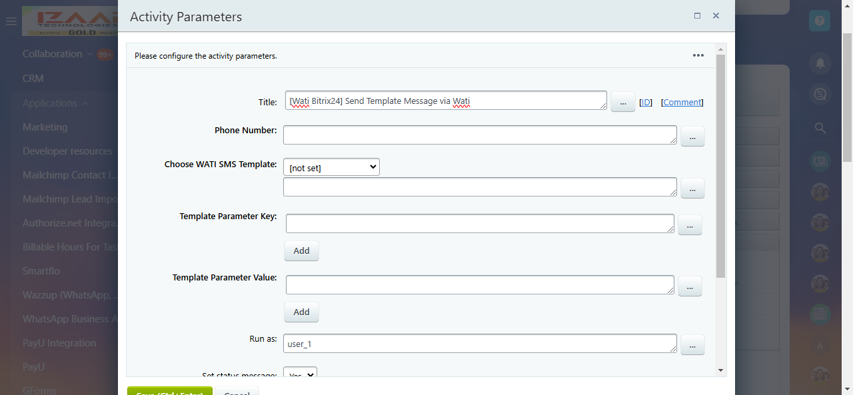
Task: Open CRM in the left menu
Action: (x=33, y=79)
